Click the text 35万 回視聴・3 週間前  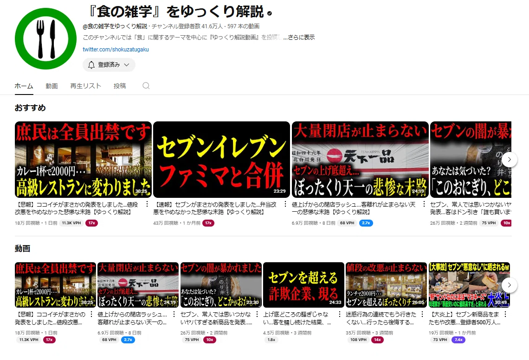tap(369, 333)
